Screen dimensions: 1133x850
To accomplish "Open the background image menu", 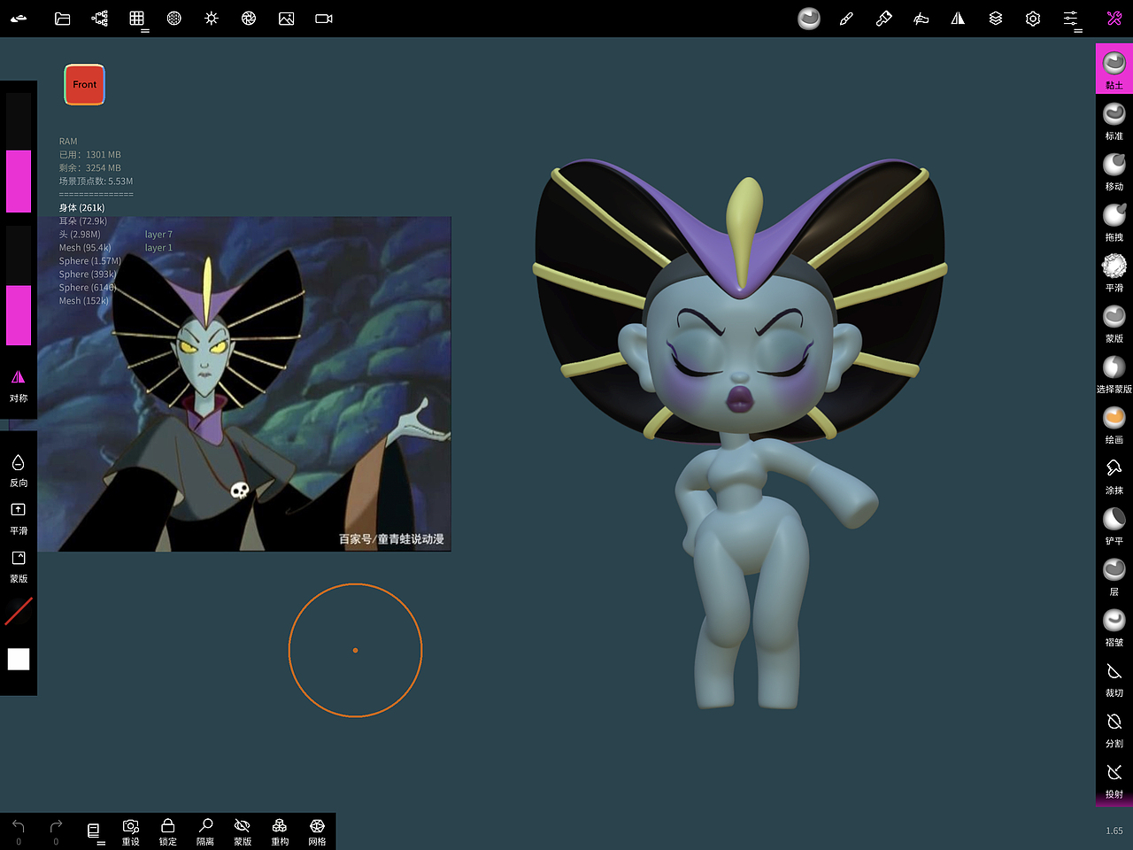I will point(286,19).
